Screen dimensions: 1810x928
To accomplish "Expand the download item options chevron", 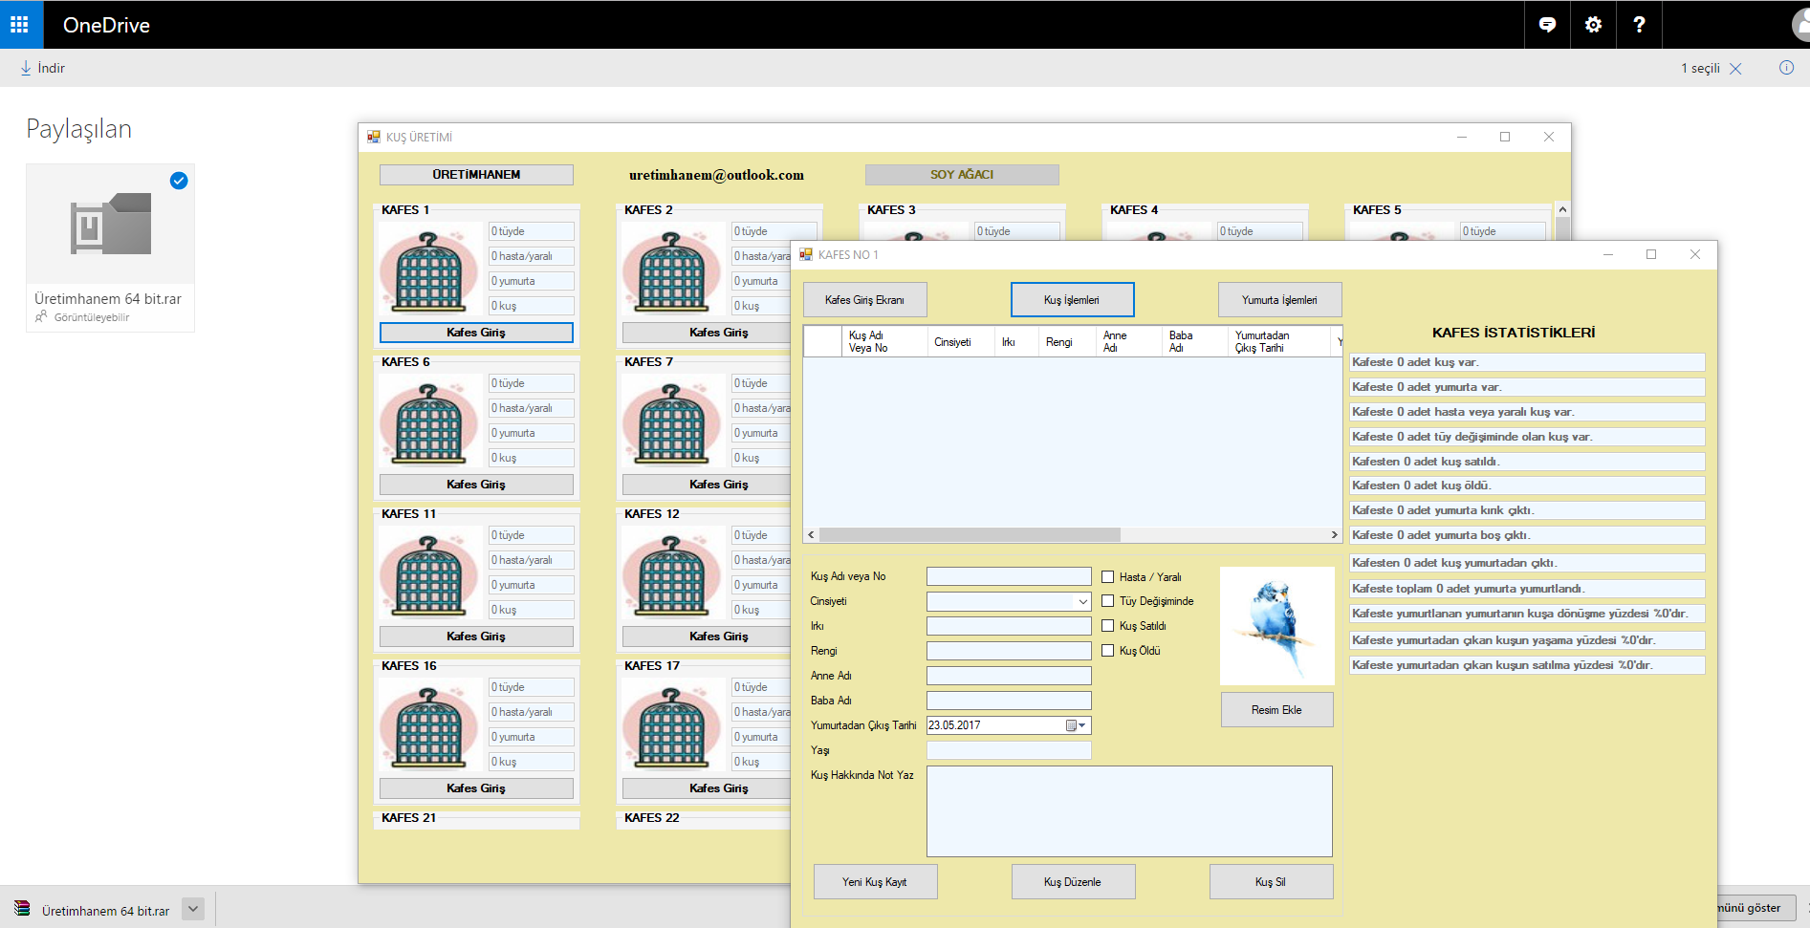I will click(x=193, y=909).
